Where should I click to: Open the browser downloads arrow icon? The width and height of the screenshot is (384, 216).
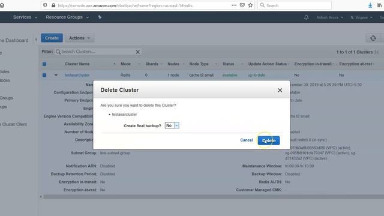[x=370, y=5]
